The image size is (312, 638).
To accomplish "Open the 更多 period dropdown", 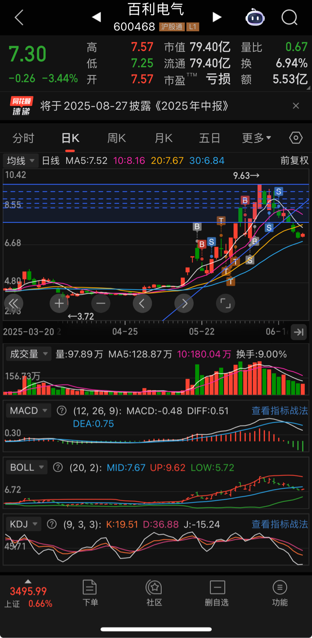I will (256, 138).
